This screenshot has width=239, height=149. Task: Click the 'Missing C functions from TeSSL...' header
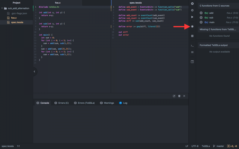tap(218, 29)
